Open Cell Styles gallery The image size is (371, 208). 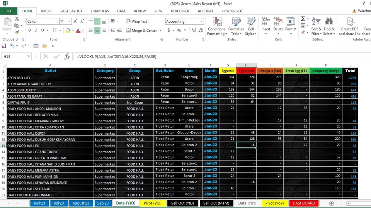point(251,26)
